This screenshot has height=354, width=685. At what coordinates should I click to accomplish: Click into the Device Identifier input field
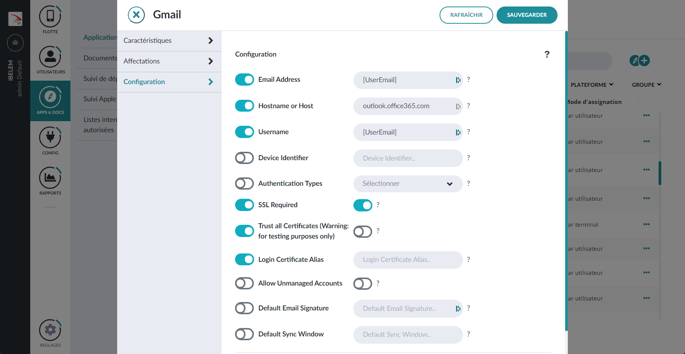coord(408,158)
